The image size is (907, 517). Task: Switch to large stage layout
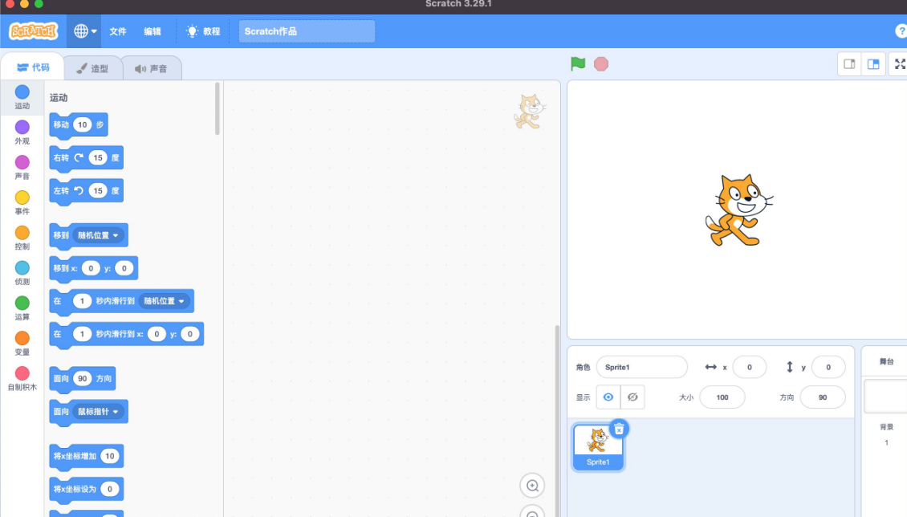click(873, 63)
